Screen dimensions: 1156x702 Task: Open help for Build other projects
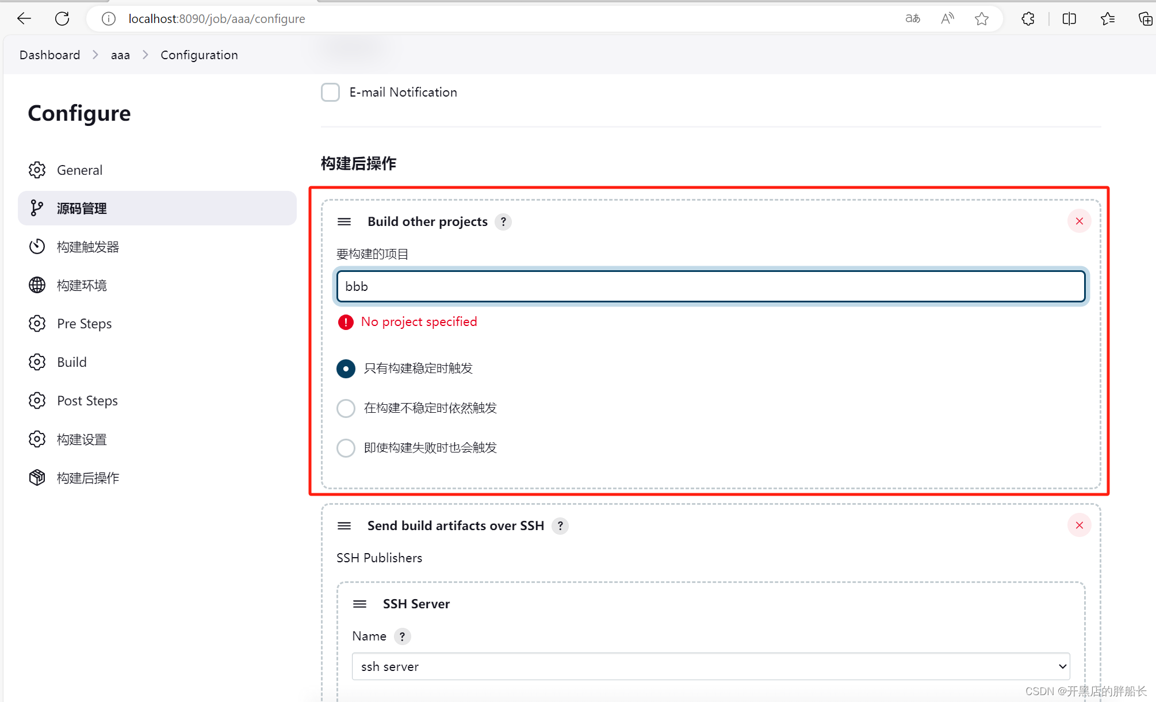503,222
